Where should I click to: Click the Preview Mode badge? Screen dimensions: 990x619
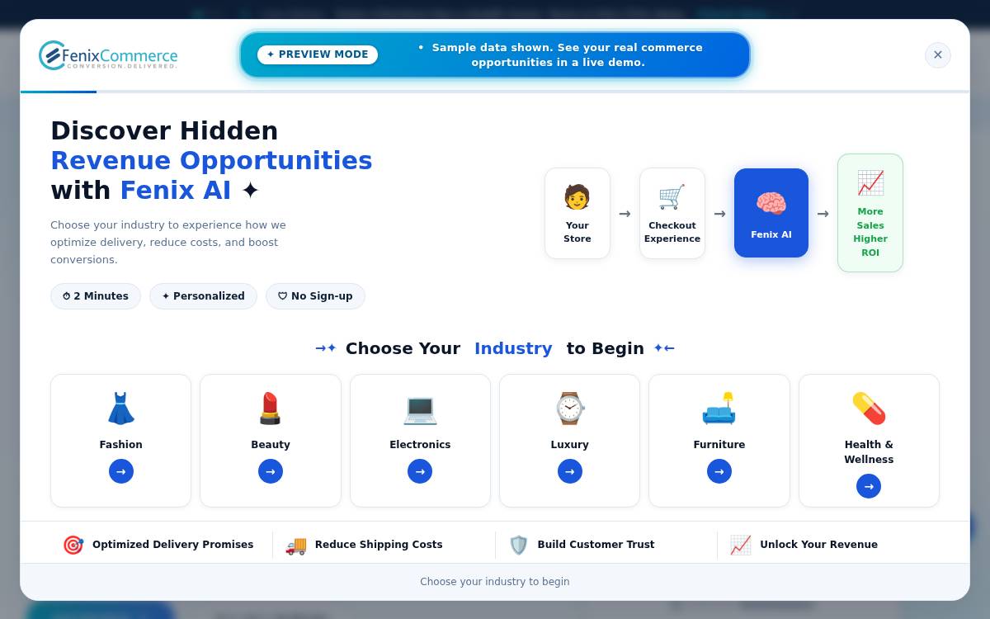[x=318, y=54]
